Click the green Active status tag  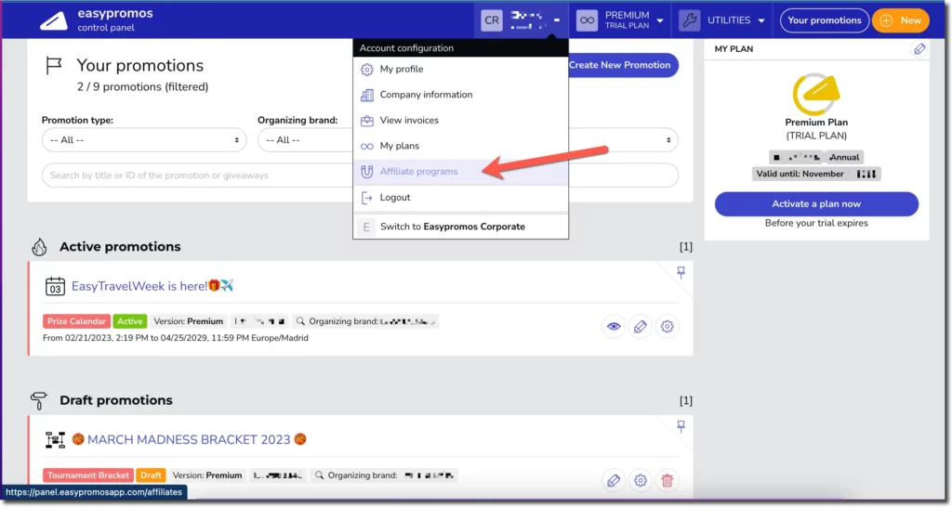coord(130,321)
